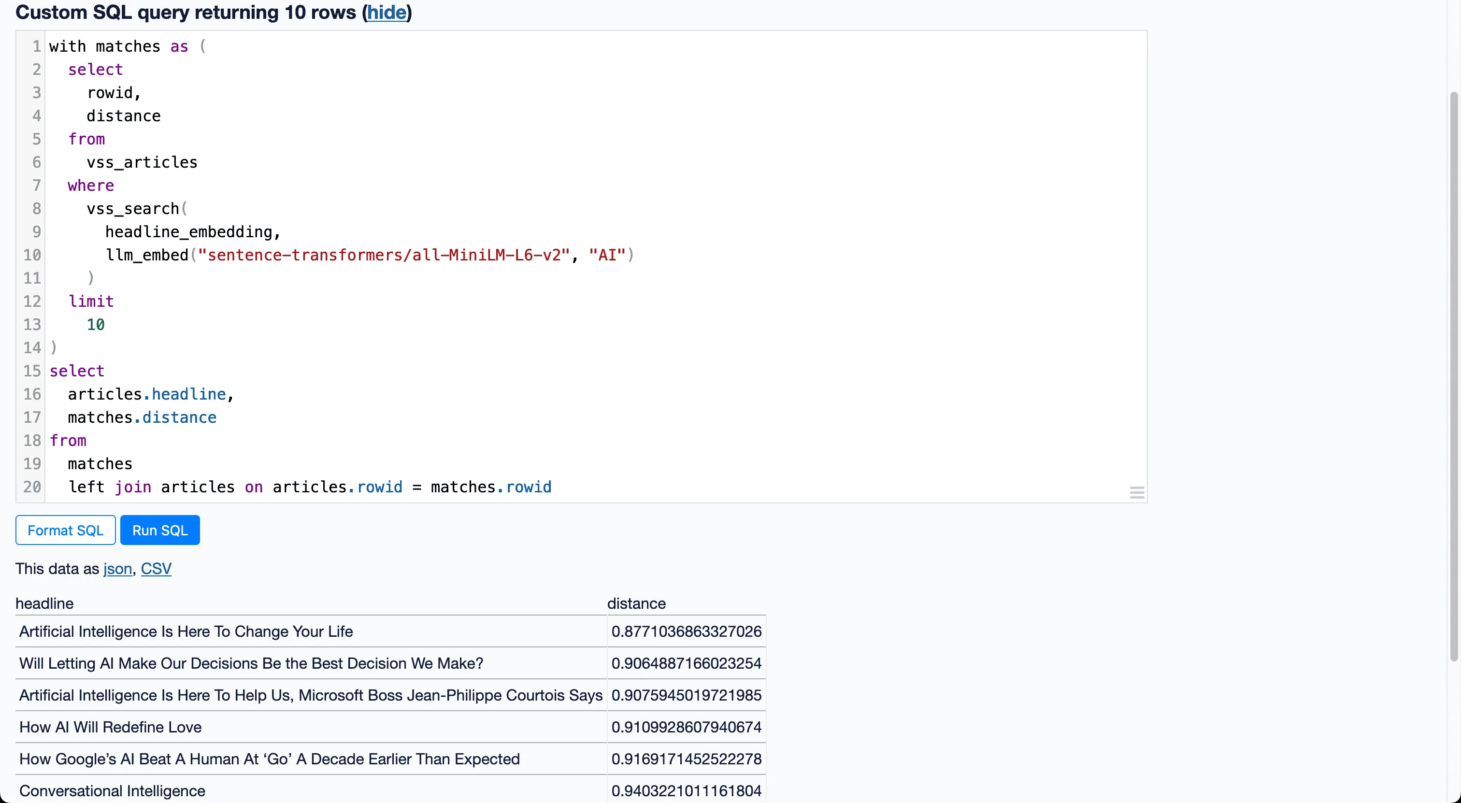Click distance value 0.9403221011161804

coord(686,790)
